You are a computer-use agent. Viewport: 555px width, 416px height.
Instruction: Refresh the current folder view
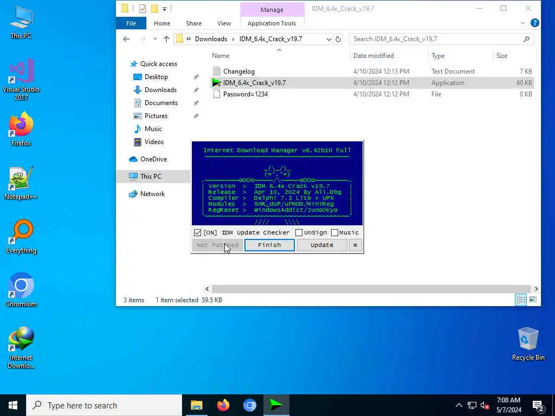coord(338,39)
